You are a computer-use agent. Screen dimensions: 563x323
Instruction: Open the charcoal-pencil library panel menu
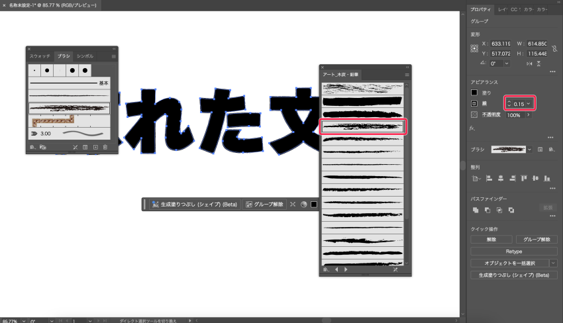click(x=407, y=75)
